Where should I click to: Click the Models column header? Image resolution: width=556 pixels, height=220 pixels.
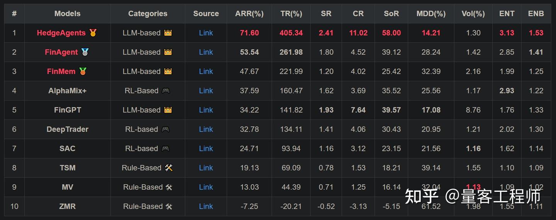(67, 13)
